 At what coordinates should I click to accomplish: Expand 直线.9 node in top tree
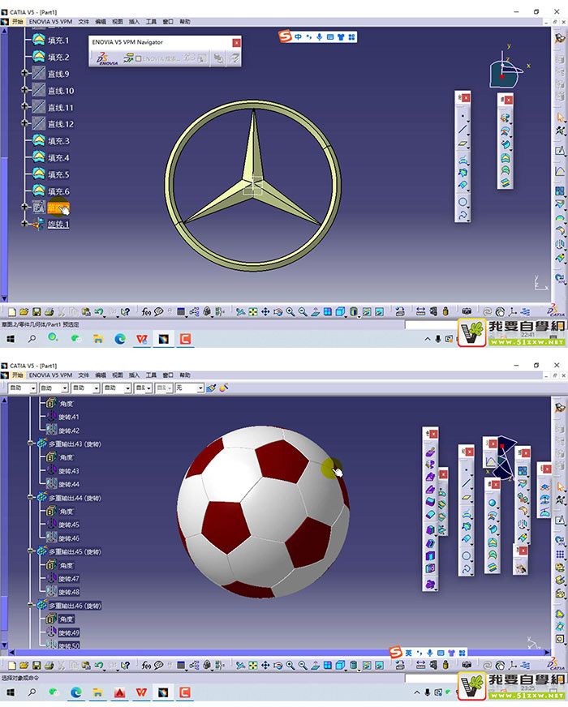[x=24, y=73]
